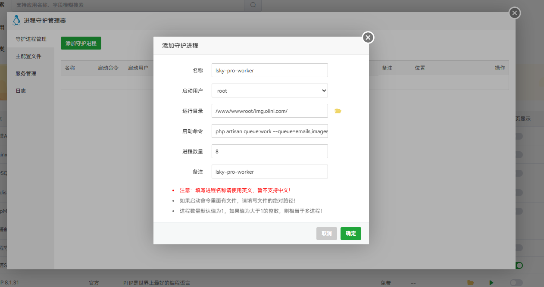Open the 启动用户 dropdown showing root
Viewport: 544px width, 287px height.
pos(269,90)
